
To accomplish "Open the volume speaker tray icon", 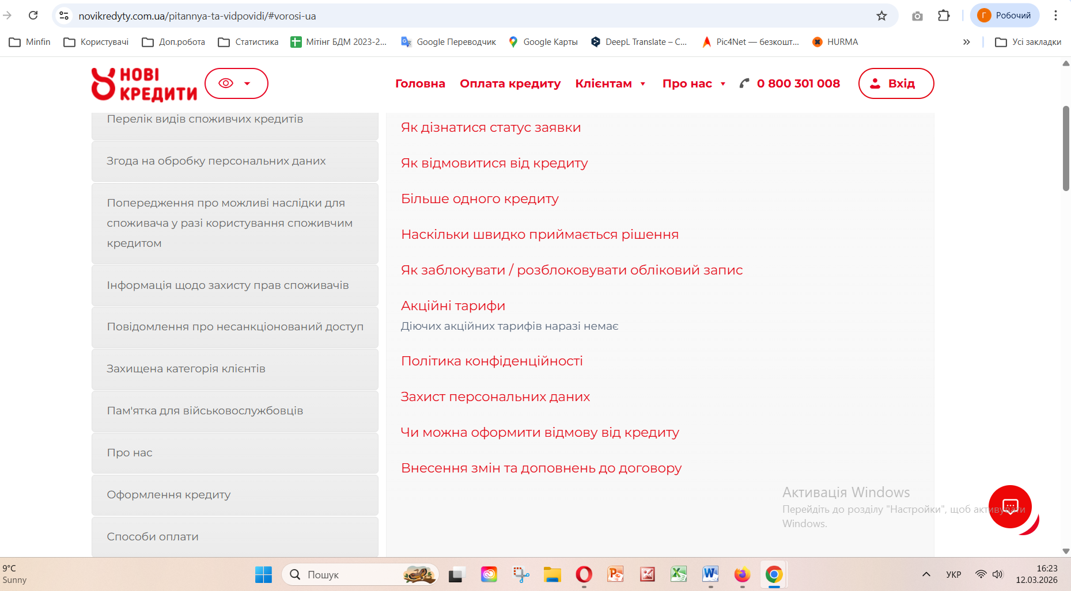I will point(998,574).
